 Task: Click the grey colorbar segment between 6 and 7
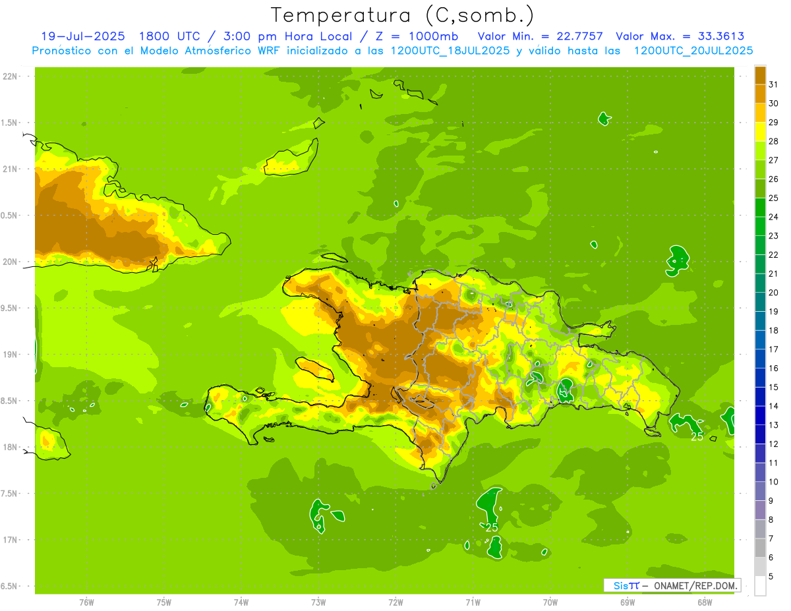760,548
